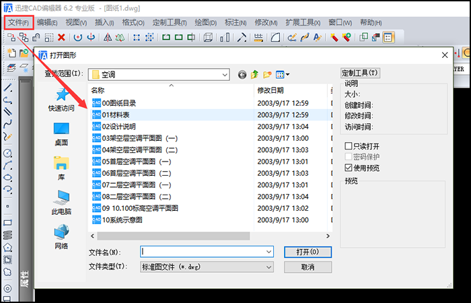Select the donut ring tool
Image resolution: width=471 pixels, height=303 pixels.
pos(7,288)
